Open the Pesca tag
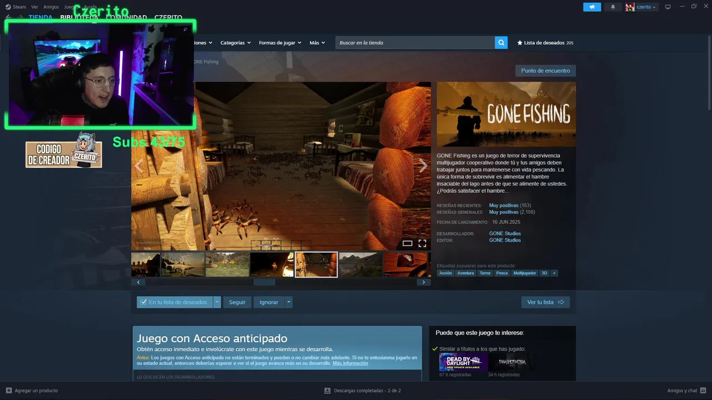The image size is (712, 400). 502,273
